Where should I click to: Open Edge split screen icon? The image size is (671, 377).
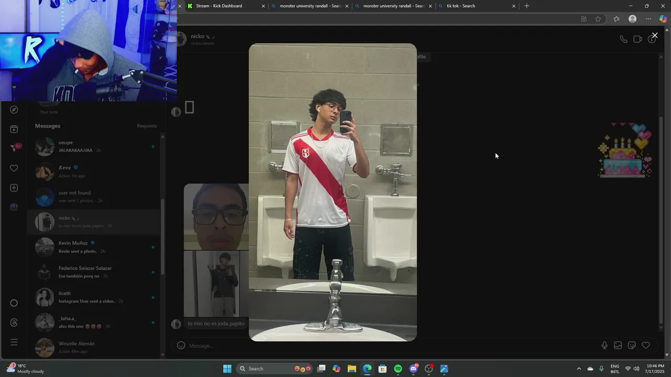tap(584, 19)
